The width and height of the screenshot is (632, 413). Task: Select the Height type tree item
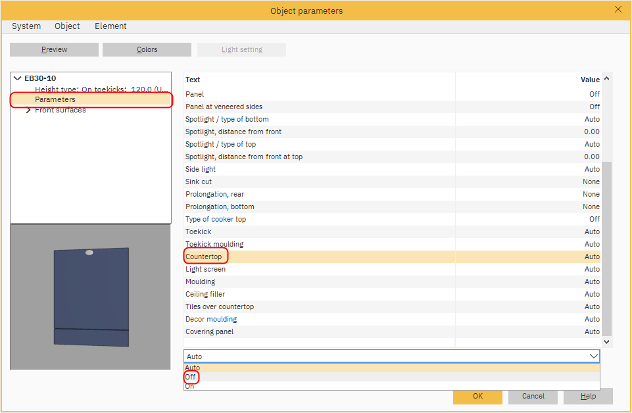tap(99, 89)
